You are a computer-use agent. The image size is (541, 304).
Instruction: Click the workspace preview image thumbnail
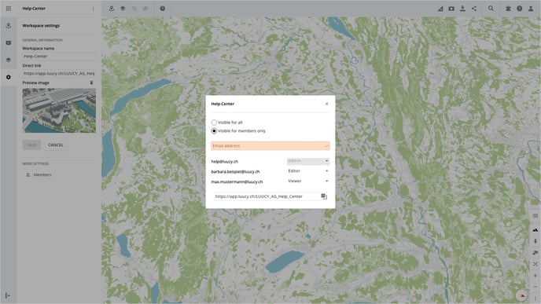coord(59,110)
